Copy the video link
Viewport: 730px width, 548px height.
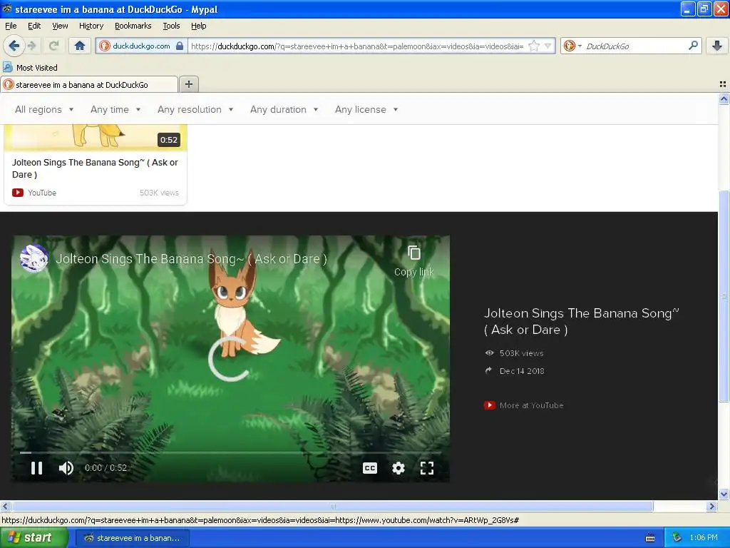(413, 261)
